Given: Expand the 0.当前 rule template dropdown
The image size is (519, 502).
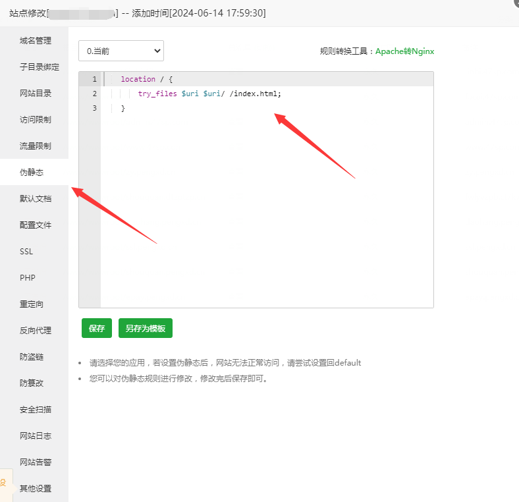Looking at the screenshot, I should click(121, 51).
